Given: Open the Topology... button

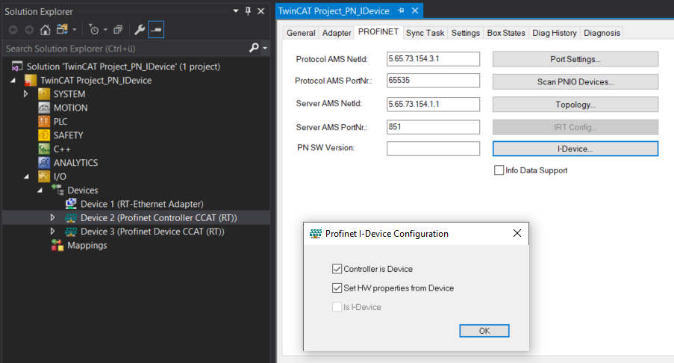Looking at the screenshot, I should point(575,105).
